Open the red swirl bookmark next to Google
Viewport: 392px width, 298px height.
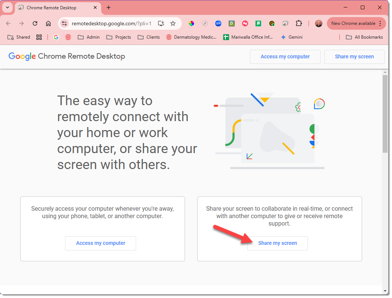[68, 37]
